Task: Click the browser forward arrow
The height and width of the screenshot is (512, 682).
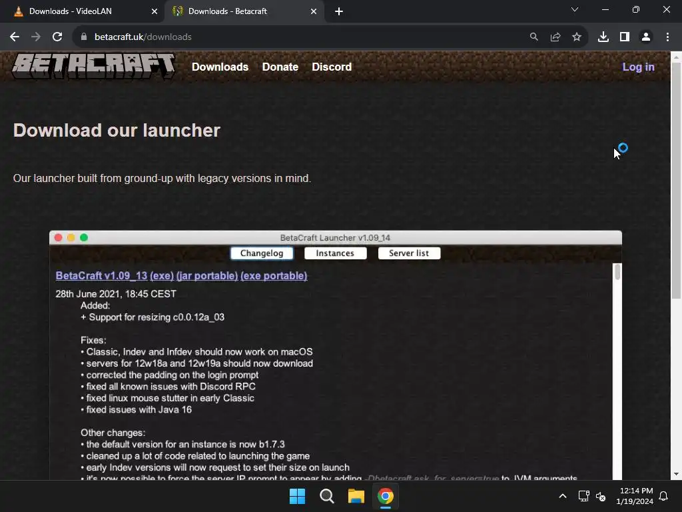Action: click(36, 37)
